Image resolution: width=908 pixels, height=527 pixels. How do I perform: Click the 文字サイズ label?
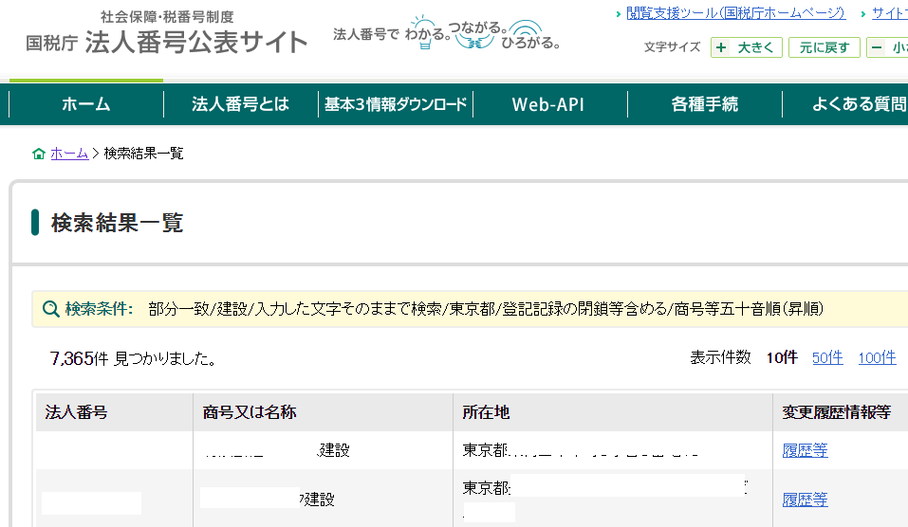click(673, 47)
